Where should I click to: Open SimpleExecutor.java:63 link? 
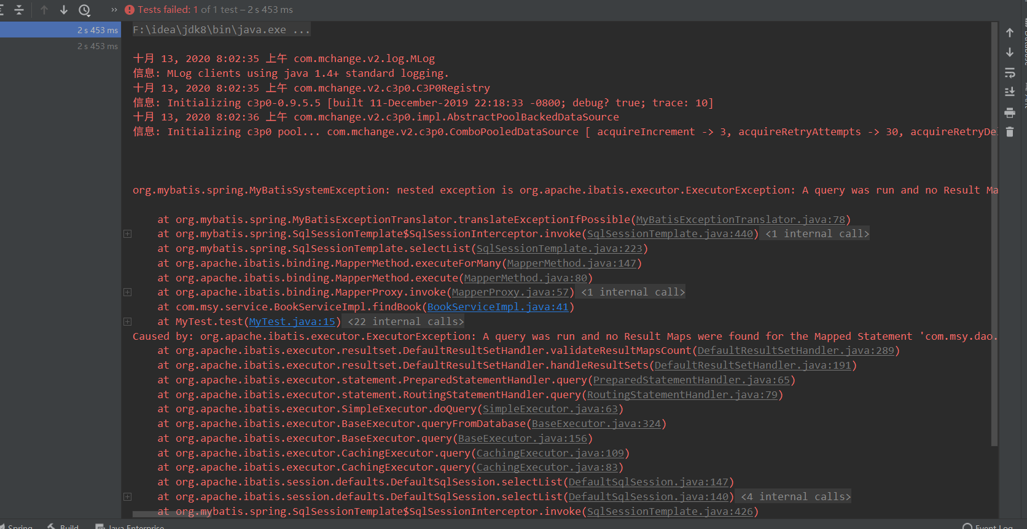coord(550,409)
